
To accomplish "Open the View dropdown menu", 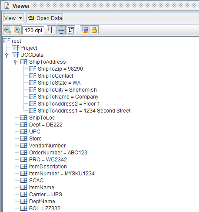I will [x=13, y=18].
